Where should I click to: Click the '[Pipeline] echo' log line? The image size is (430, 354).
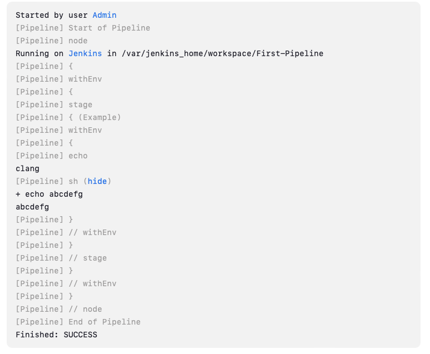pos(52,156)
